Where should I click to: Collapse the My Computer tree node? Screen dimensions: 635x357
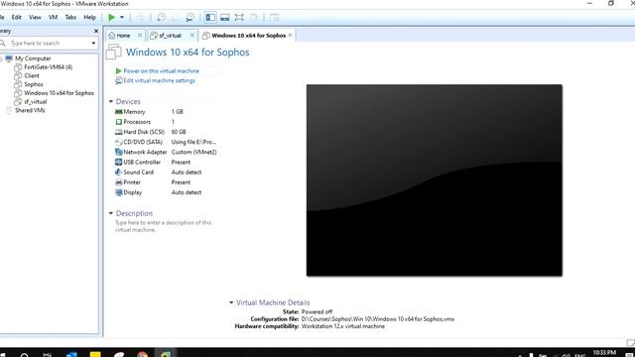pyautogui.click(x=1, y=59)
